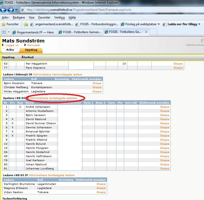This screenshot has width=204, height=200.
Task: Click Skapa for Vidan Naskov
Action: click(101, 192)
